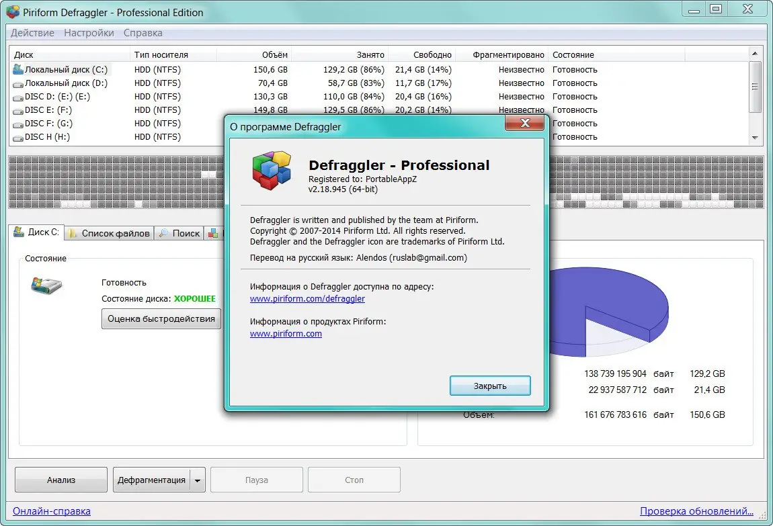Click the 22 937 587 712 bytes value
This screenshot has height=526, width=773.
(x=617, y=390)
